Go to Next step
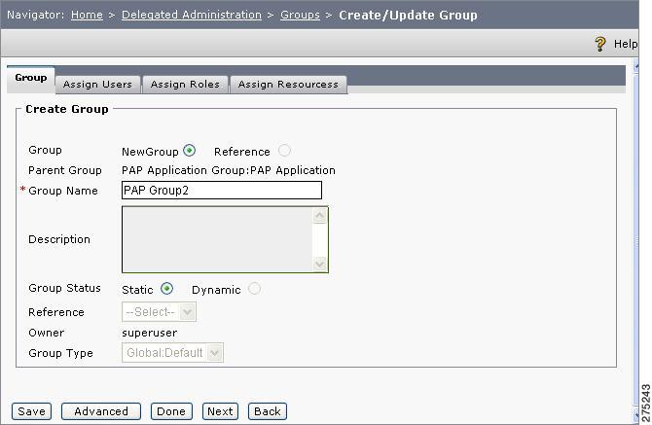The height and width of the screenshot is (425, 652). (x=220, y=411)
